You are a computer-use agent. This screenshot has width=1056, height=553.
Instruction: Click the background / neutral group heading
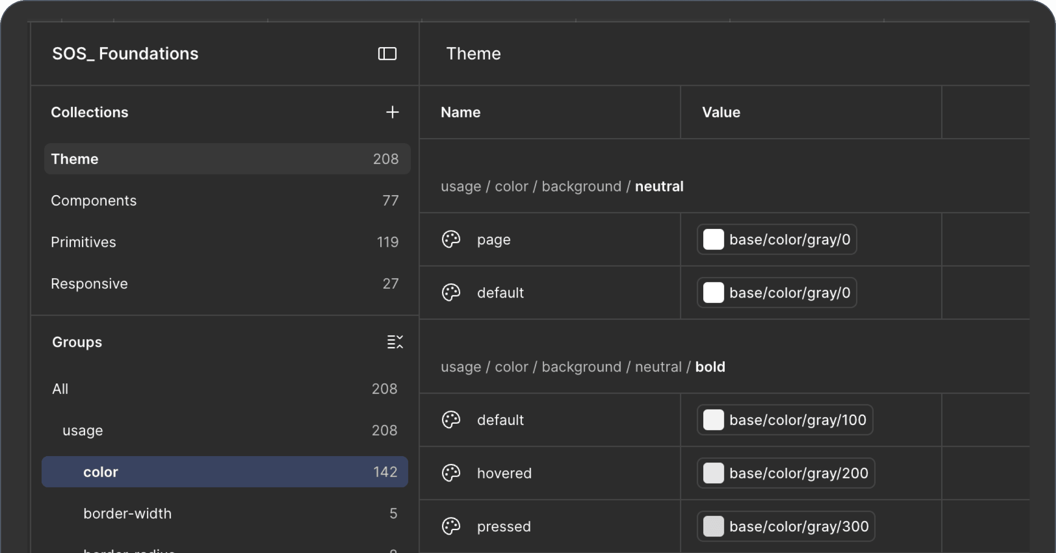[x=562, y=186]
